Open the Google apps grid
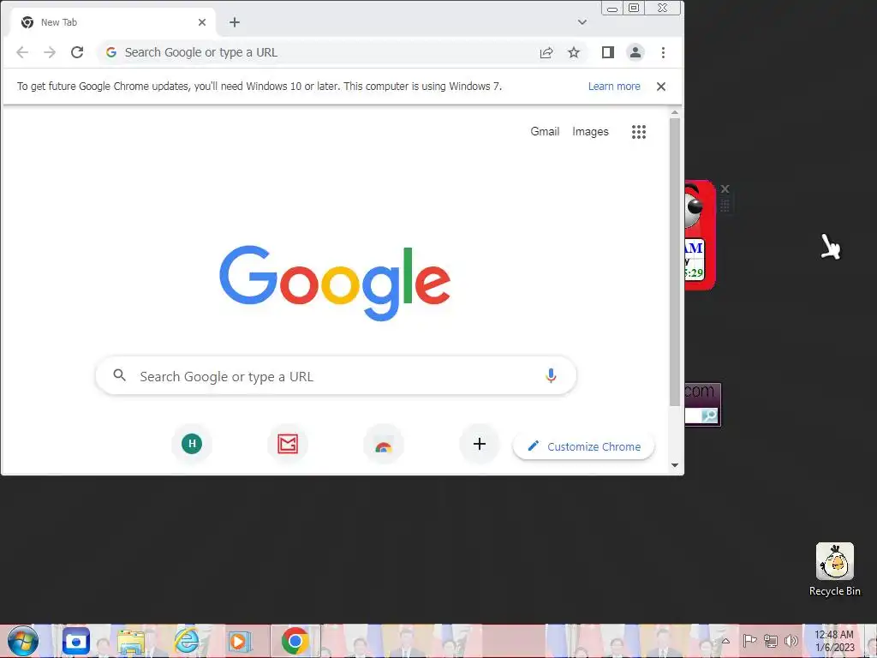877x658 pixels. (639, 132)
